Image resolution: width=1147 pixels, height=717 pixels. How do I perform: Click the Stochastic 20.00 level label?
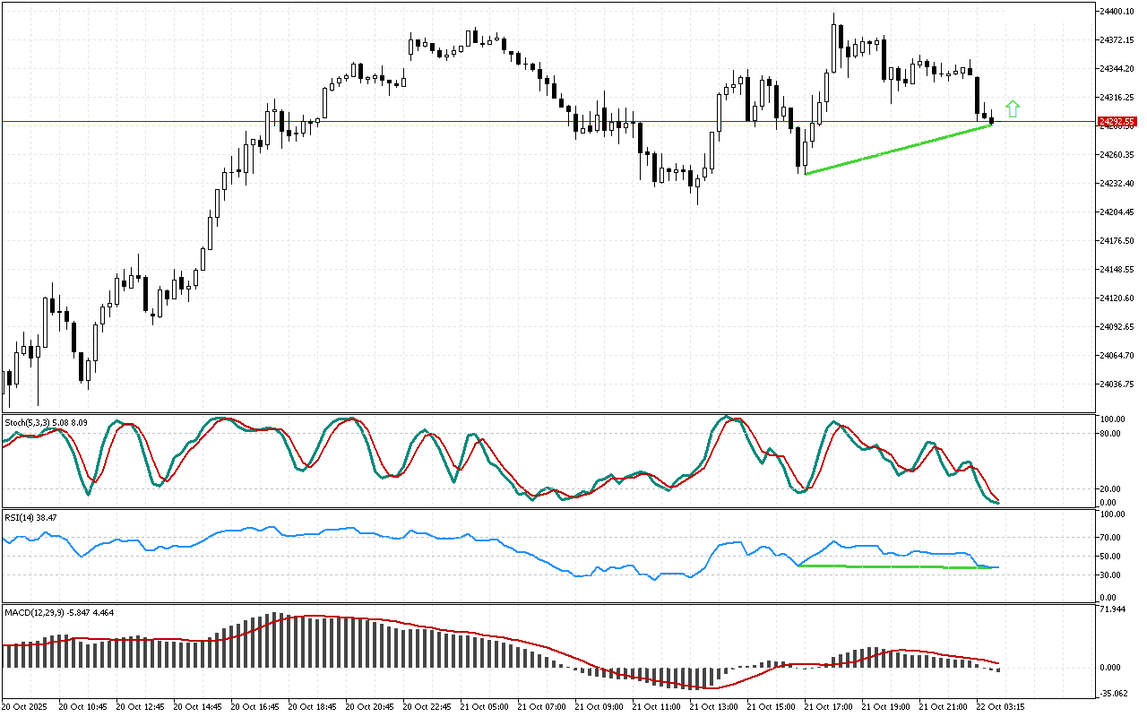coord(1111,489)
